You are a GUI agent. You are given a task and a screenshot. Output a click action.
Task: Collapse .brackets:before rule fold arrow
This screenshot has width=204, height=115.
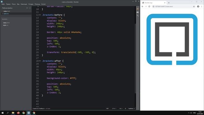tap(40, 15)
